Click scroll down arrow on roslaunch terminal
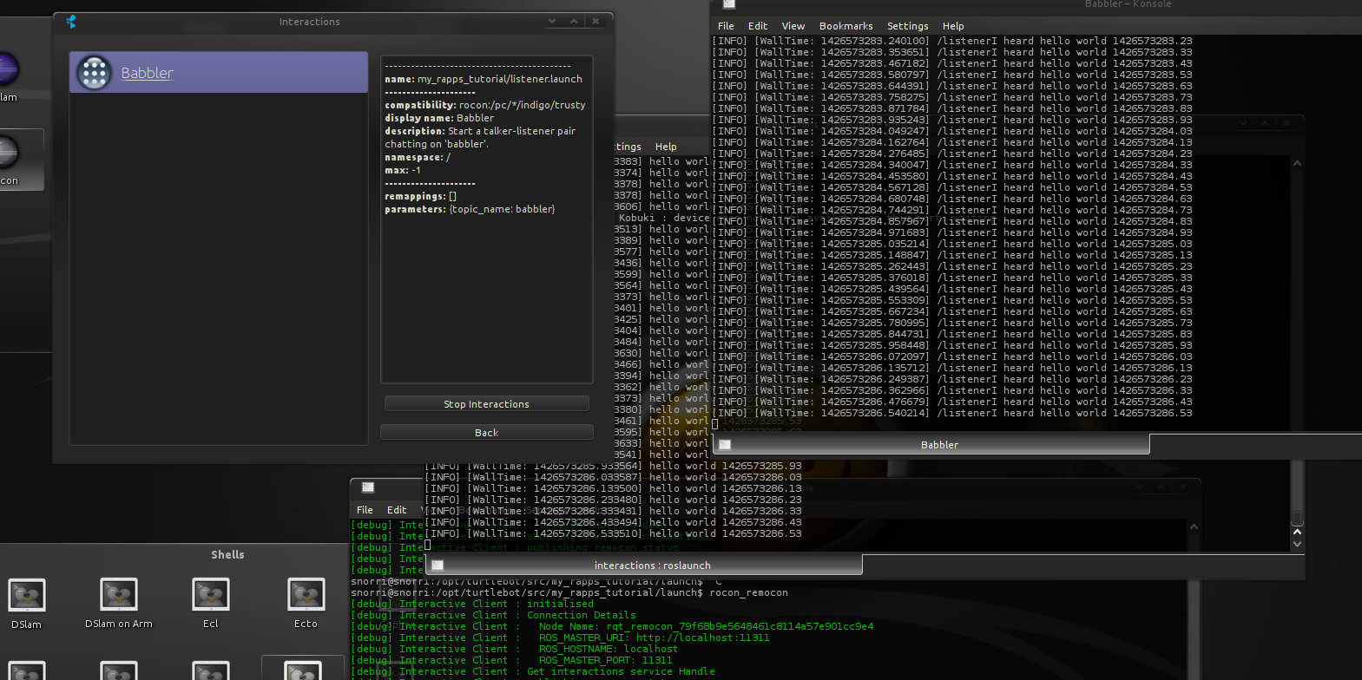Image resolution: width=1362 pixels, height=680 pixels. click(1297, 544)
